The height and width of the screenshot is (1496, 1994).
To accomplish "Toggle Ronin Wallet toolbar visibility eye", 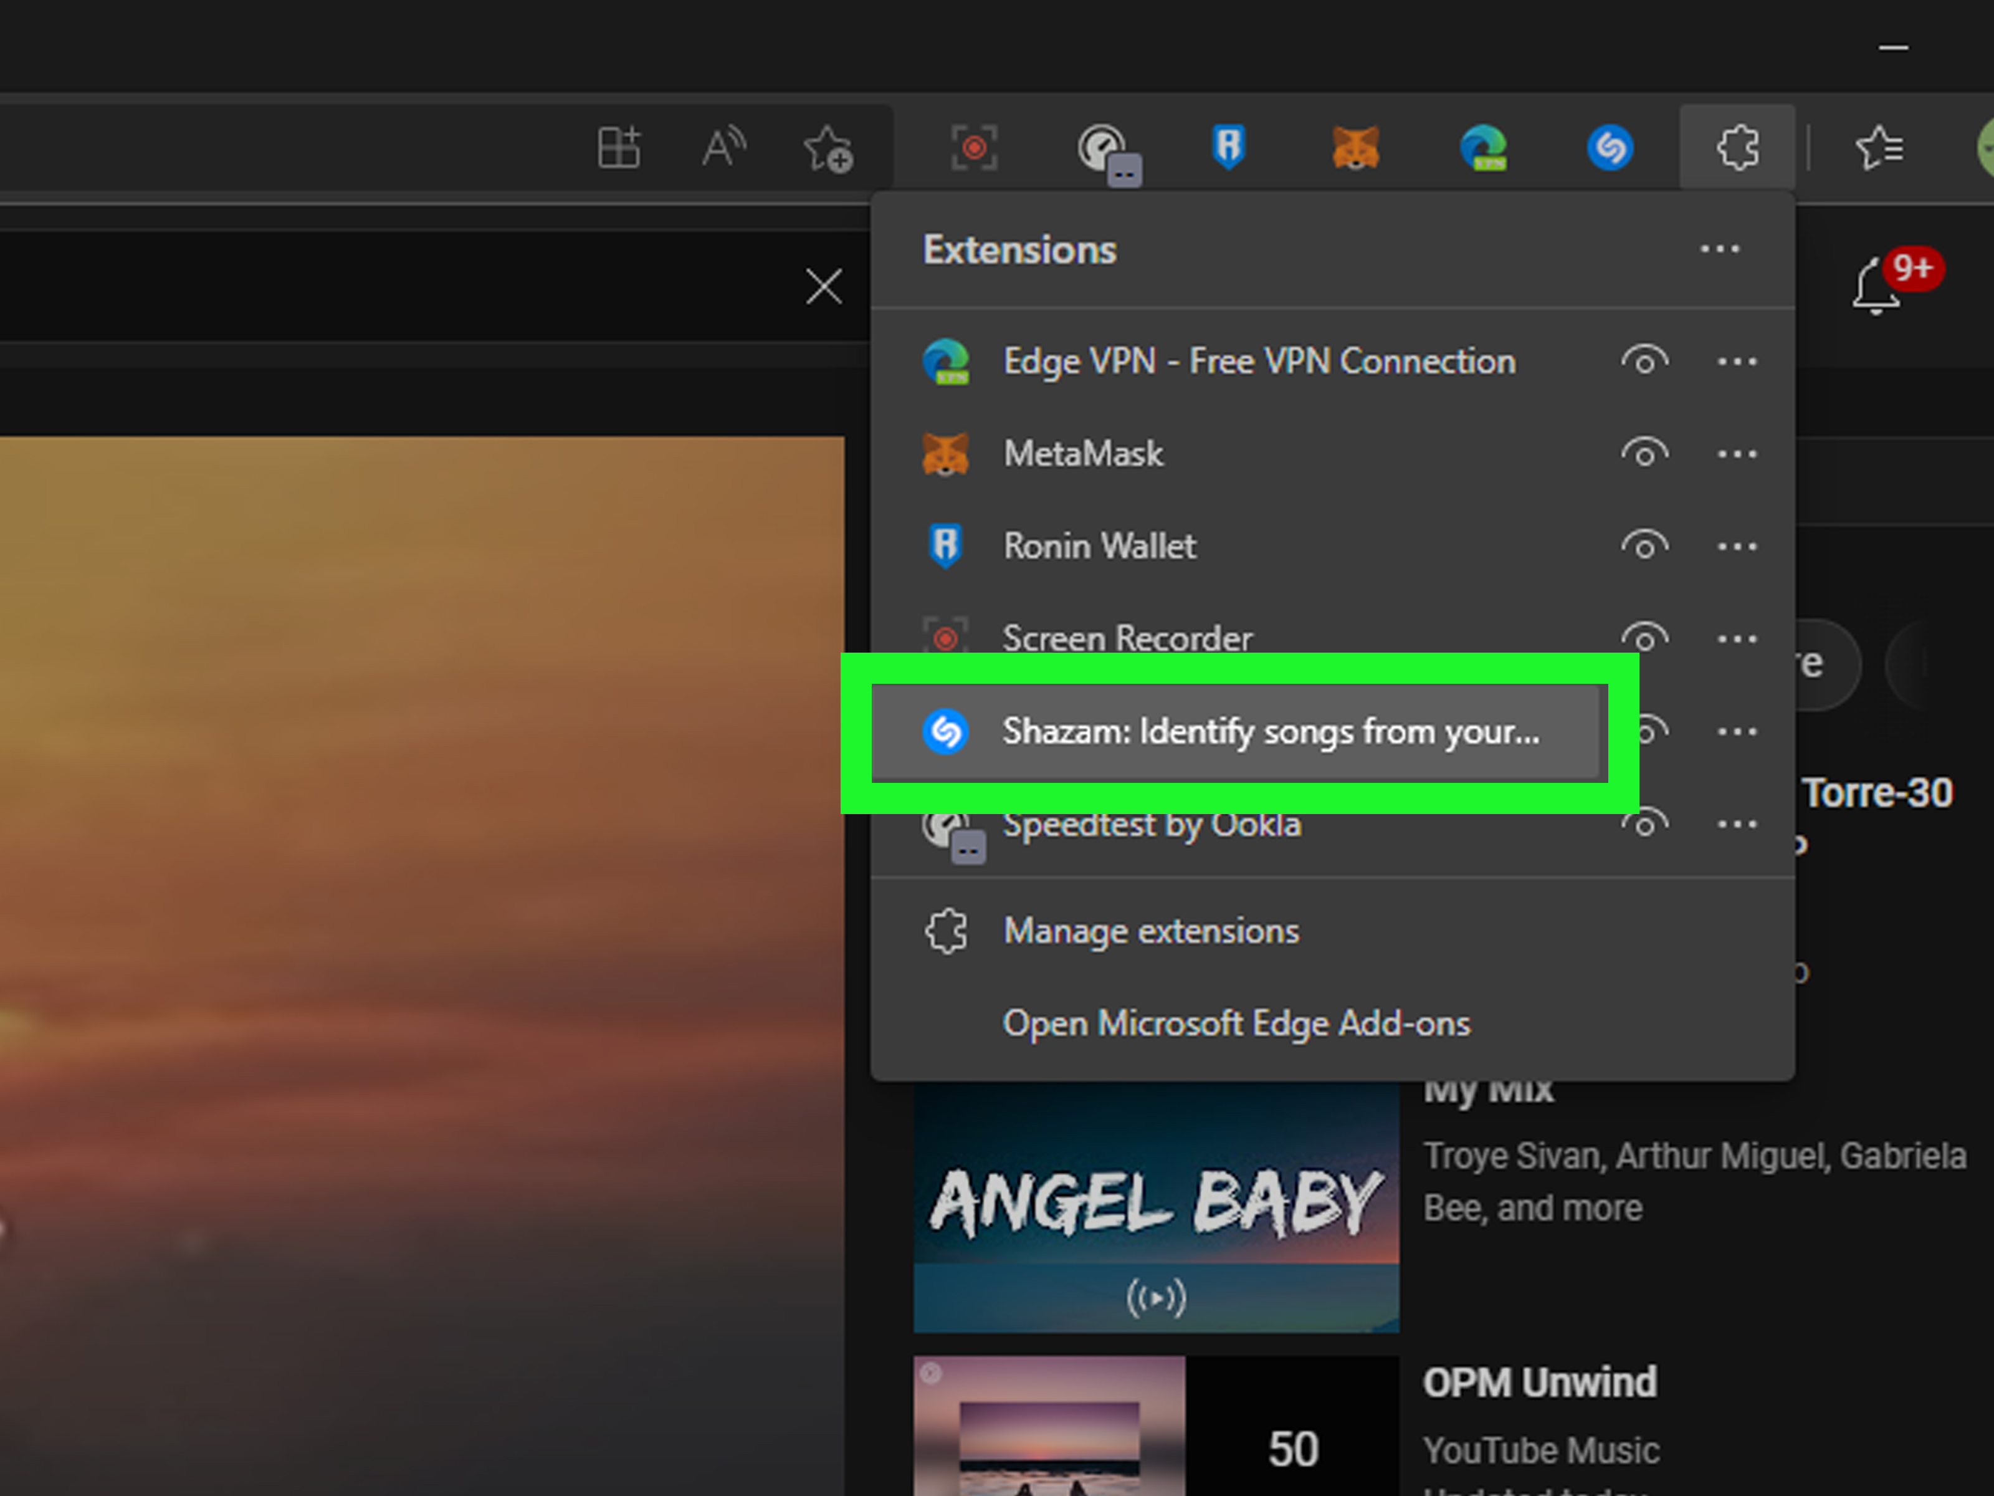I will click(1644, 547).
